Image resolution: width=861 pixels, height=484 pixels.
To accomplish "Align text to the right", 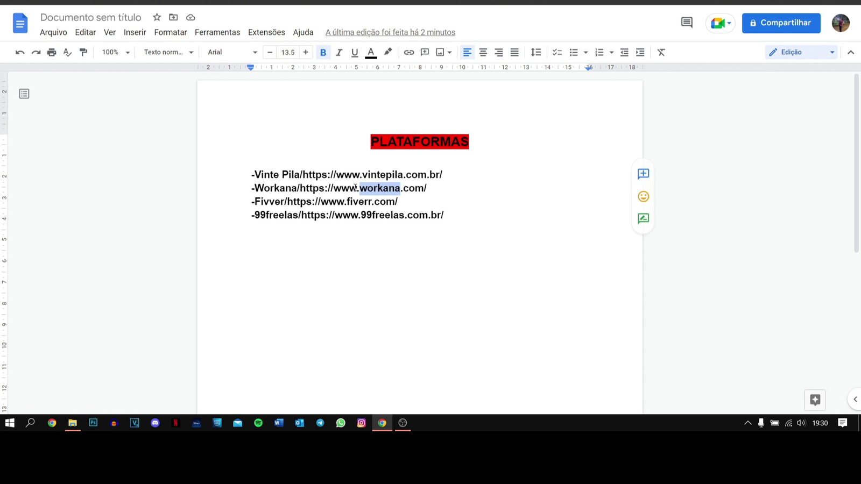I will point(499,52).
